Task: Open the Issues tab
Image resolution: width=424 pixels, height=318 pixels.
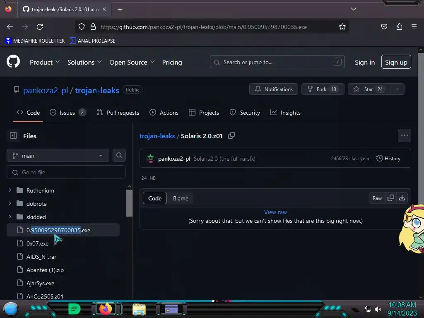Action: (68, 113)
